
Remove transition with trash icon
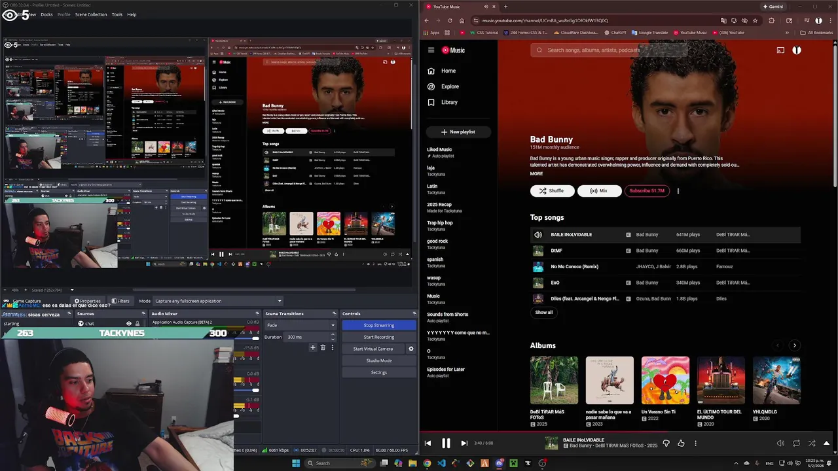coord(323,347)
